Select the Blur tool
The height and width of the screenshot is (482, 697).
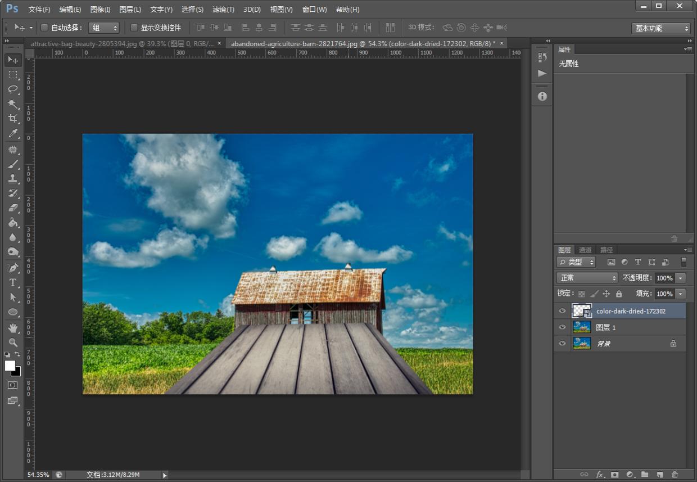[x=13, y=237]
